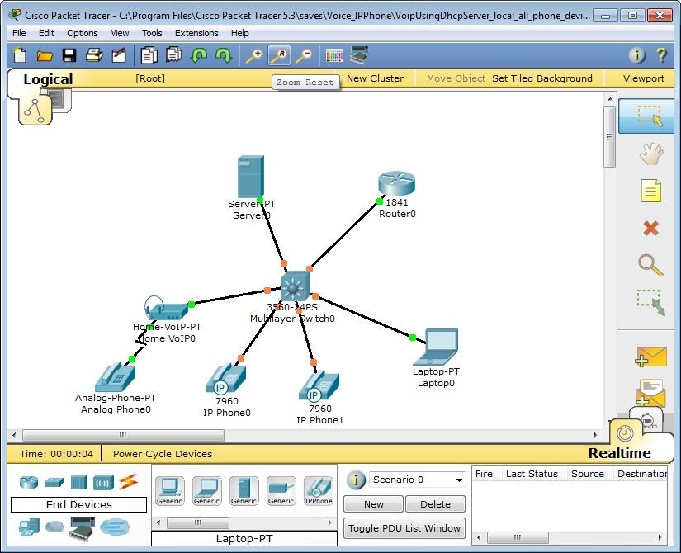
Task: Click the Last Status column header
Action: tap(532, 474)
